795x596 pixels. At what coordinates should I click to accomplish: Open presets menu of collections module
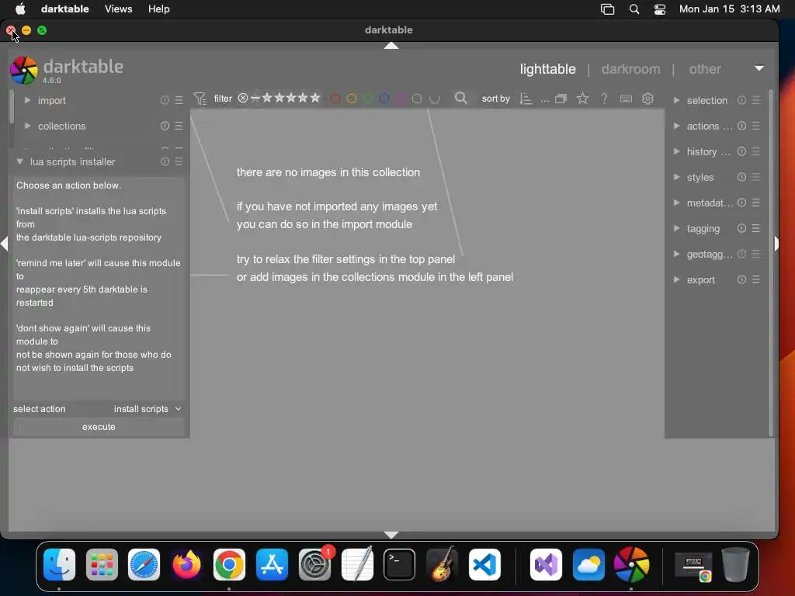[x=179, y=126]
